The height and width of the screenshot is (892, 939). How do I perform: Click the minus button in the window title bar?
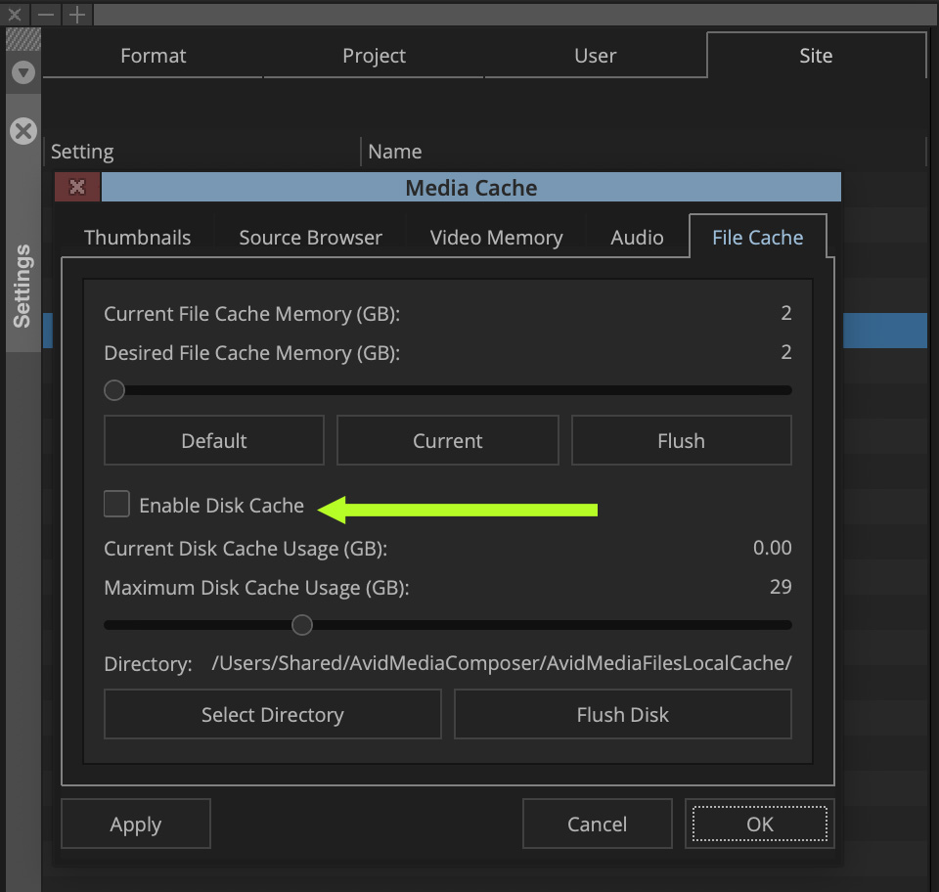[x=46, y=15]
